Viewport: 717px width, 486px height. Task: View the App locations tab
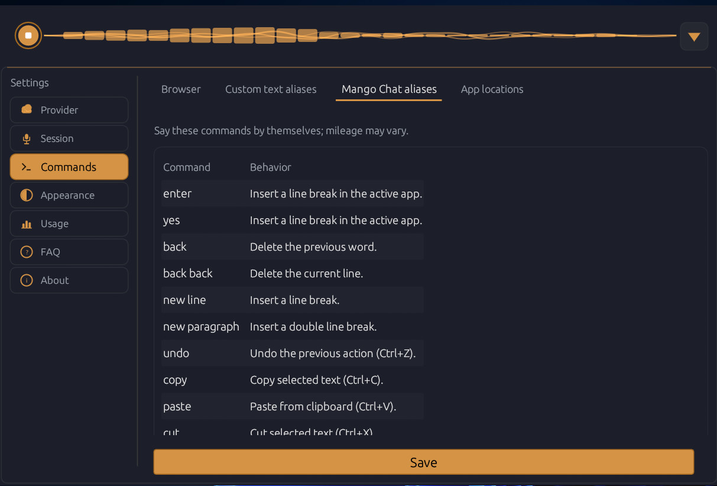click(x=492, y=89)
